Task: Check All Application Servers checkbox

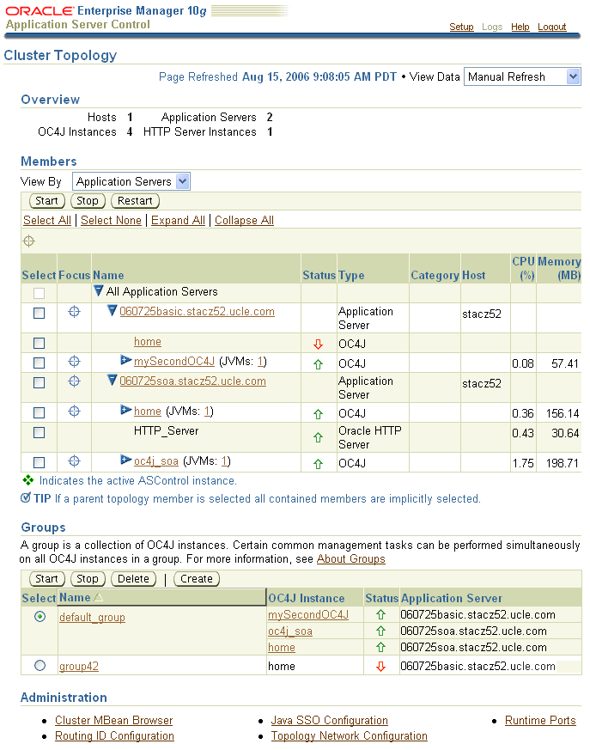Action: point(40,293)
